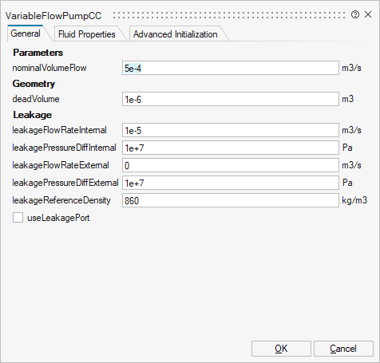Click the Geometry section heading

(x=34, y=84)
